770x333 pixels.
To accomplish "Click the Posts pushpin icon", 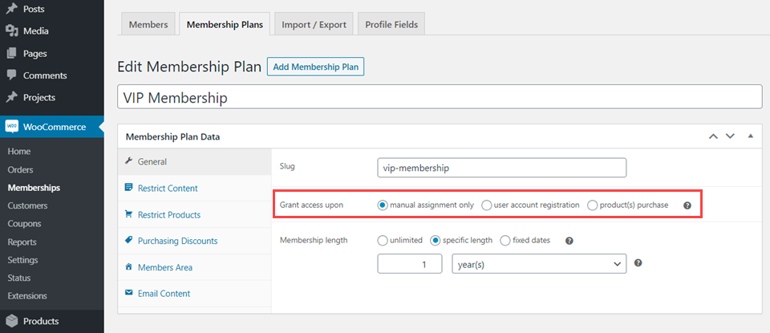I will point(12,9).
